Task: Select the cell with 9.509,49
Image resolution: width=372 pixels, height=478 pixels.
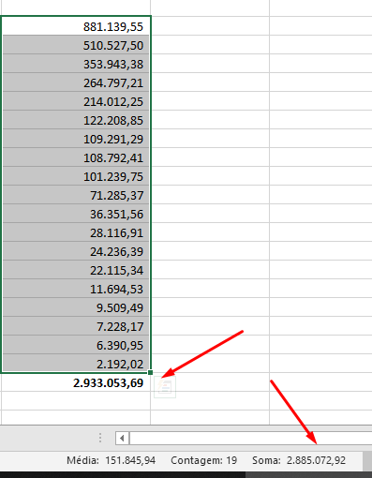Action: point(76,307)
